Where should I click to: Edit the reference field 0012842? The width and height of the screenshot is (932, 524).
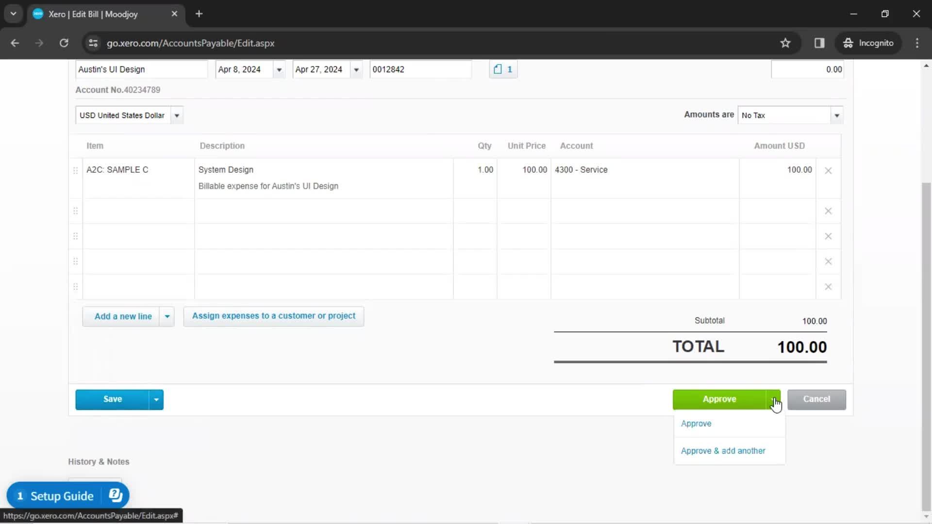(x=420, y=69)
